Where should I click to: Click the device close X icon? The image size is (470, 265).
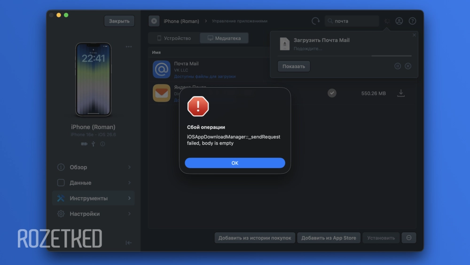pyautogui.click(x=154, y=21)
